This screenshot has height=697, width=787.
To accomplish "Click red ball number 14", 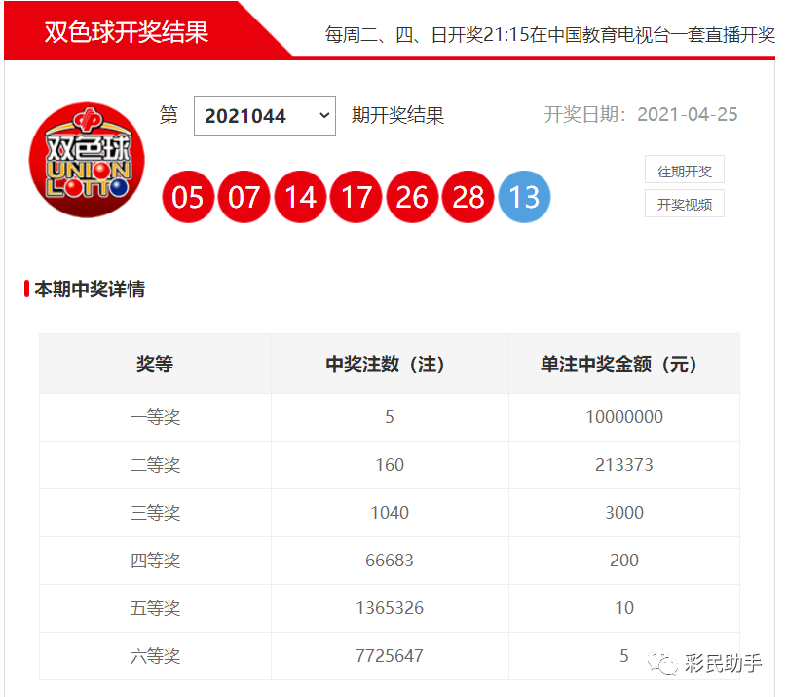I will 300,197.
